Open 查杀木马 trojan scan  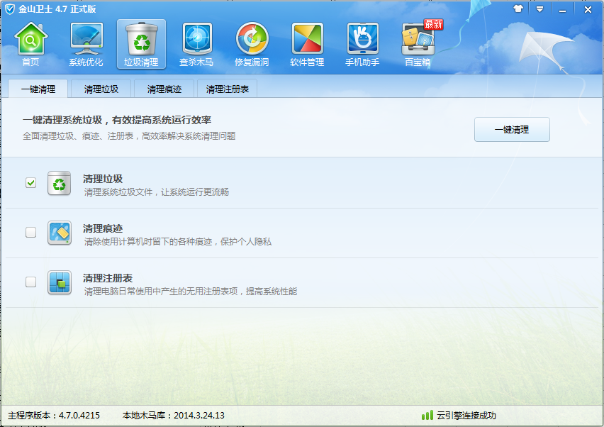(x=196, y=44)
